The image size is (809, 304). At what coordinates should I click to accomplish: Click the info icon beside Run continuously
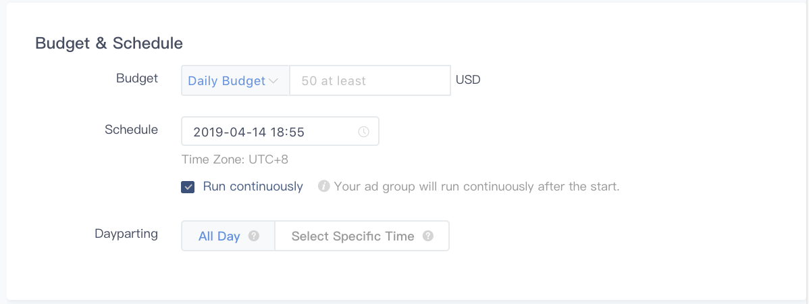[323, 186]
